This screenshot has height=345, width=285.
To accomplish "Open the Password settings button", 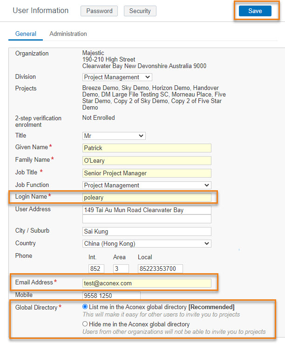I will (x=99, y=11).
